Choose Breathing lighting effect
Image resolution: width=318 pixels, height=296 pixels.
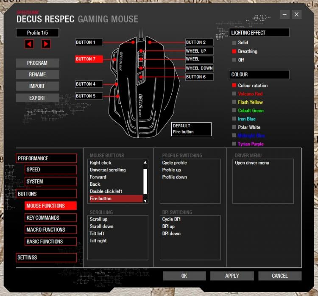pos(245,51)
